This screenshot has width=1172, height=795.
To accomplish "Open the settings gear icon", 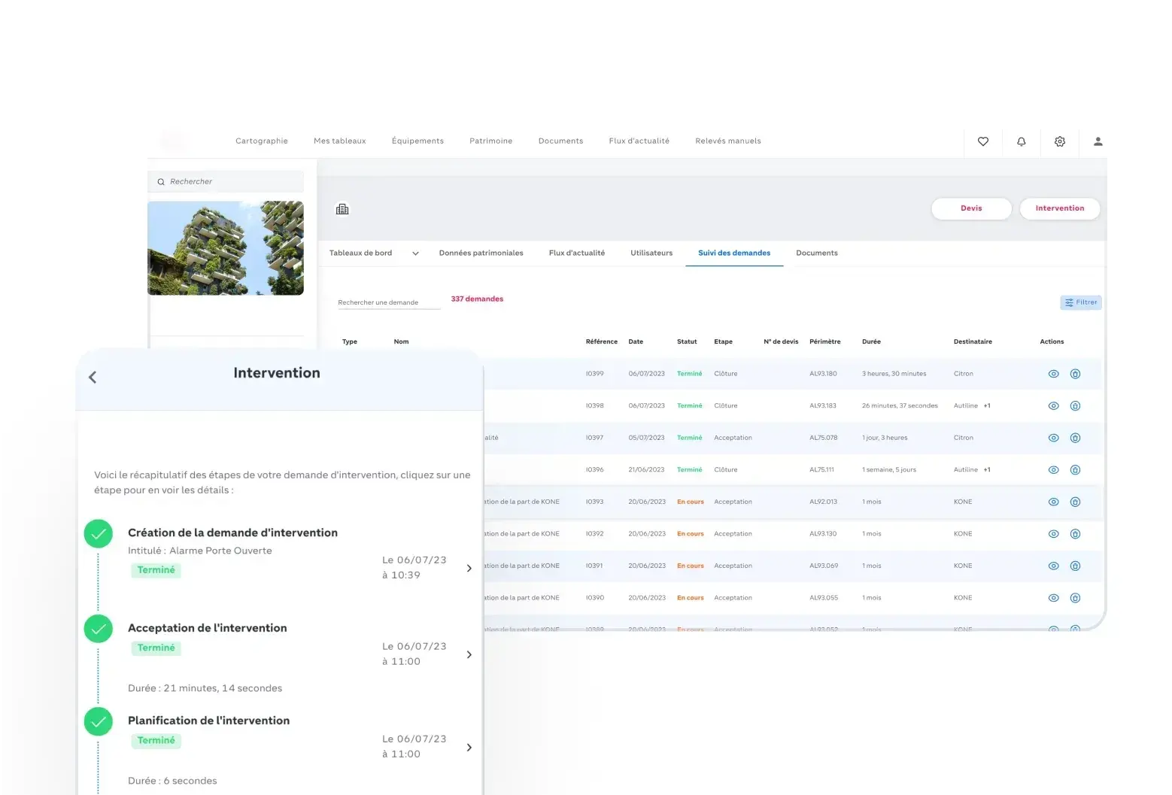I will pyautogui.click(x=1059, y=141).
